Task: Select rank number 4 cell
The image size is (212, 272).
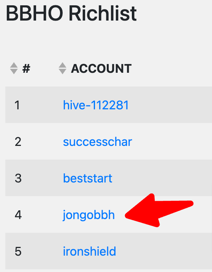Action: 18,215
